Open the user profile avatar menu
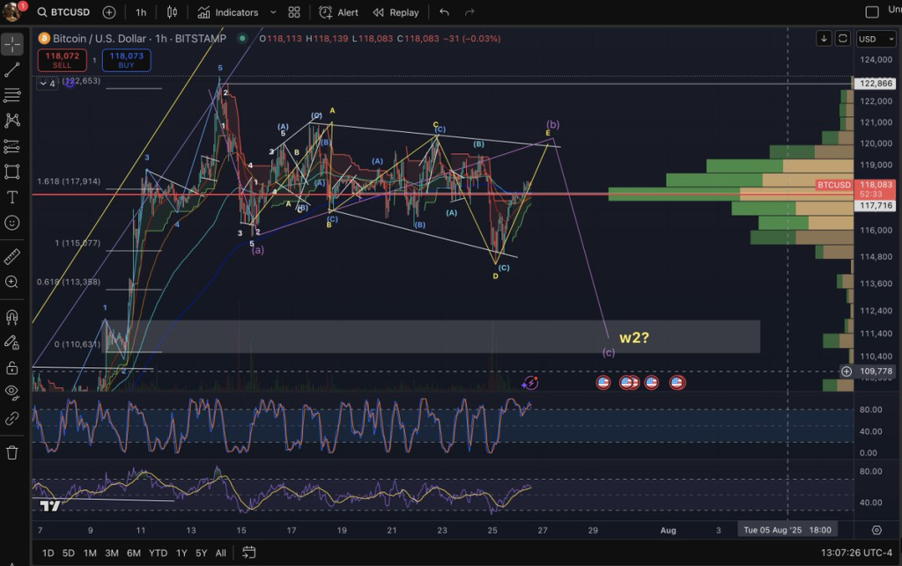This screenshot has width=902, height=566. (12, 11)
